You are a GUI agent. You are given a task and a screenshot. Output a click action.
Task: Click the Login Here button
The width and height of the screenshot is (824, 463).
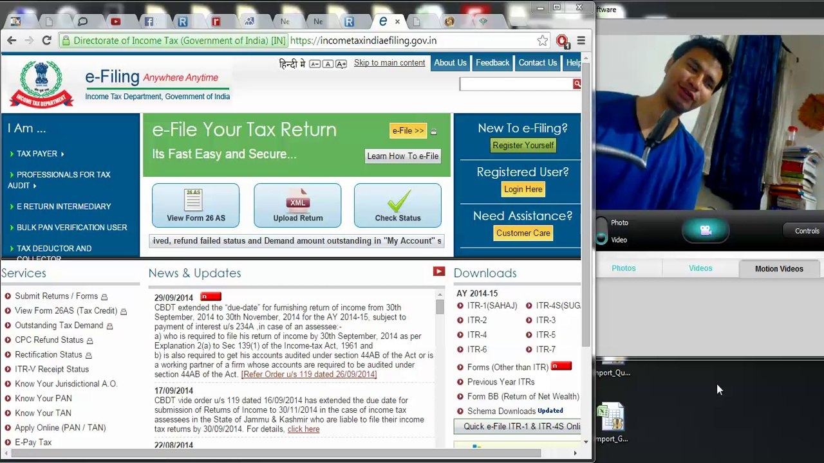pyautogui.click(x=523, y=189)
